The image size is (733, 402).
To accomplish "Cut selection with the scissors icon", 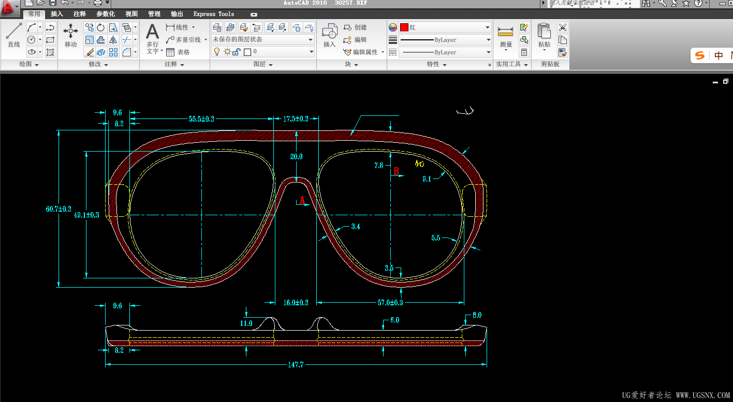I will [x=563, y=27].
